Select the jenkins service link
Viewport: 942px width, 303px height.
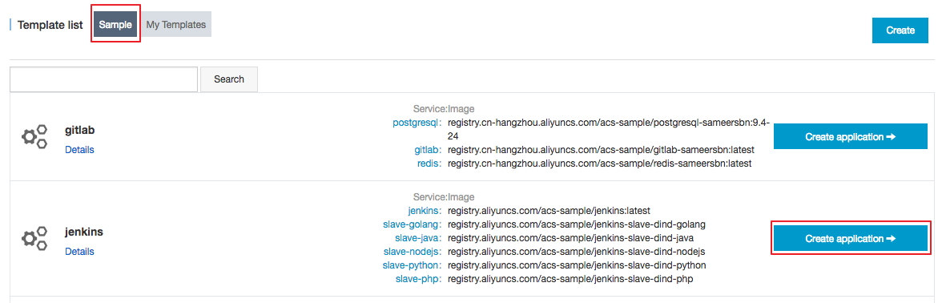pos(425,211)
